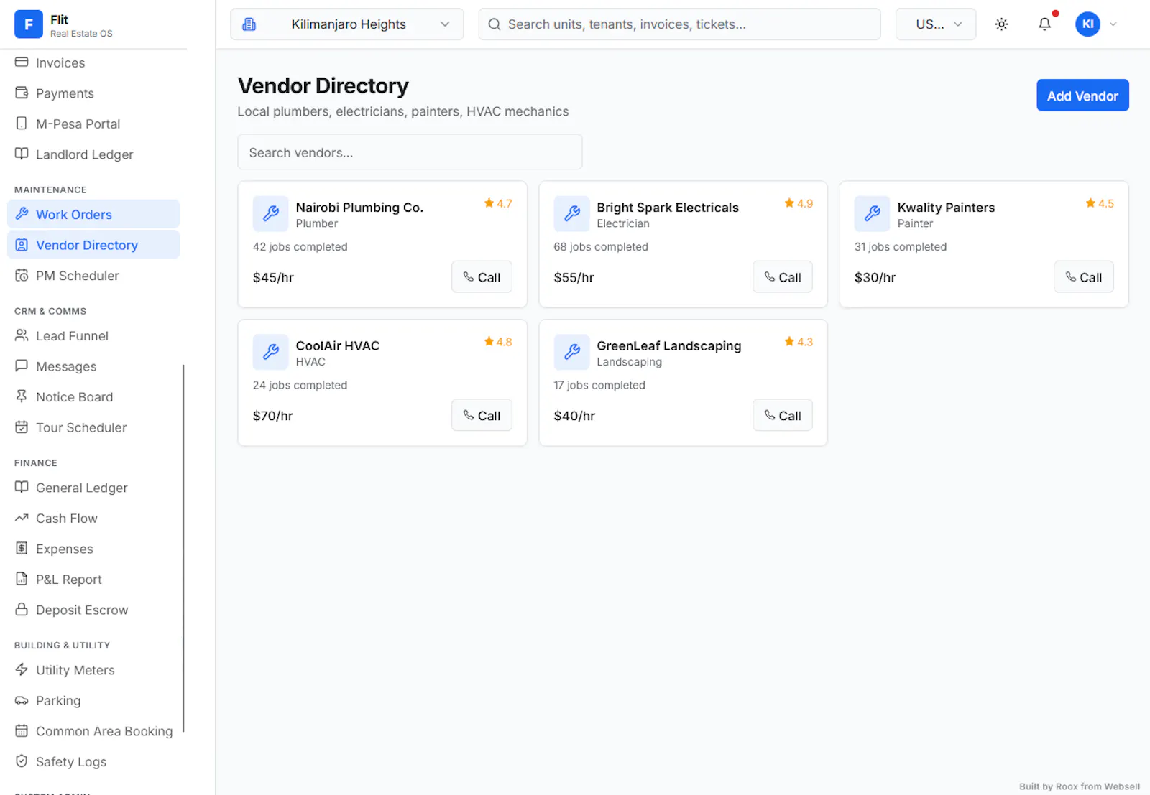1150x795 pixels.
Task: Call Bright Spark Electricals
Action: click(782, 276)
